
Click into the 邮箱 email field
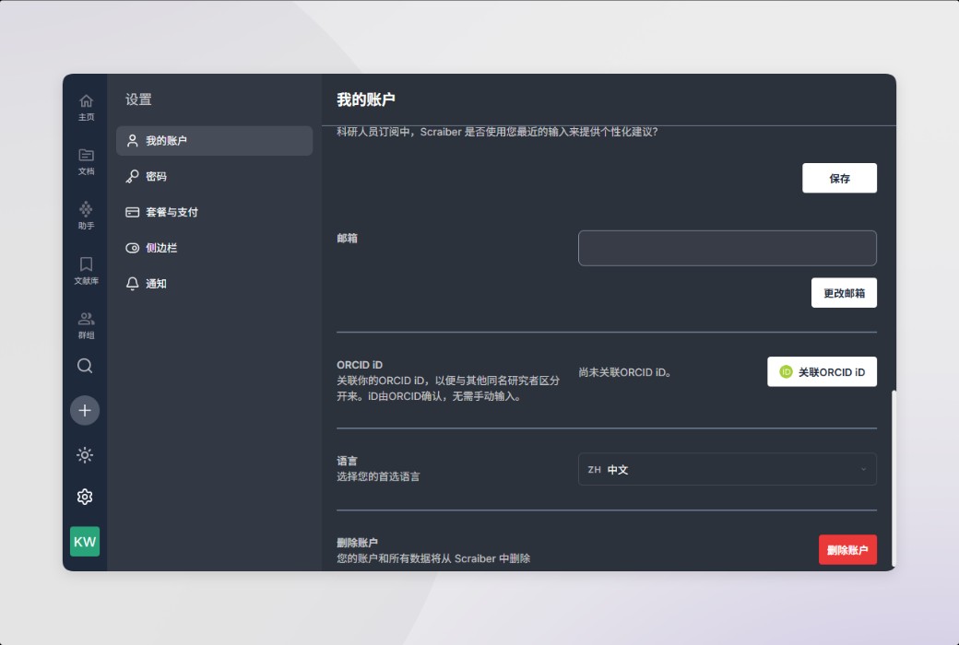[728, 248]
